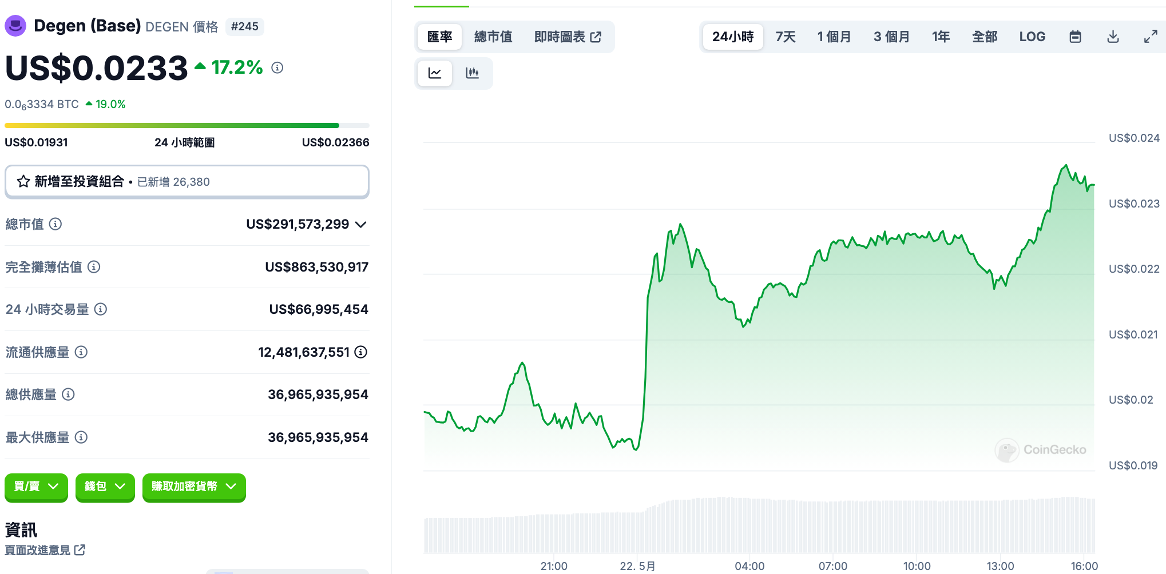
Task: Click the US$0.0233 price text
Action: [96, 68]
